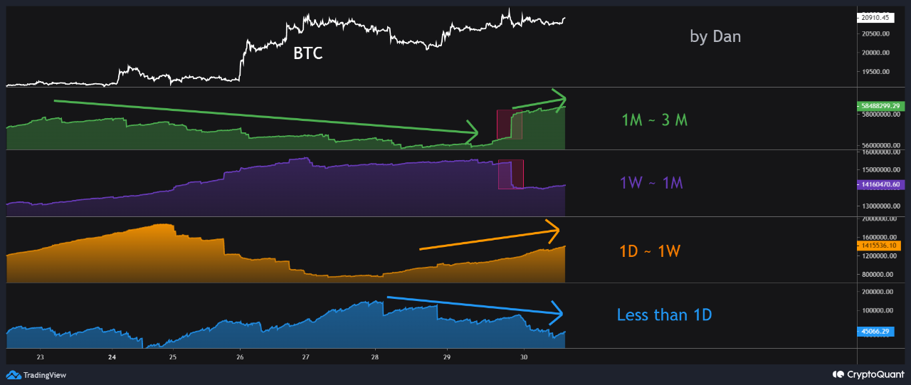The height and width of the screenshot is (385, 911).
Task: Select the 20910.45 BTC price label
Action: pos(878,19)
